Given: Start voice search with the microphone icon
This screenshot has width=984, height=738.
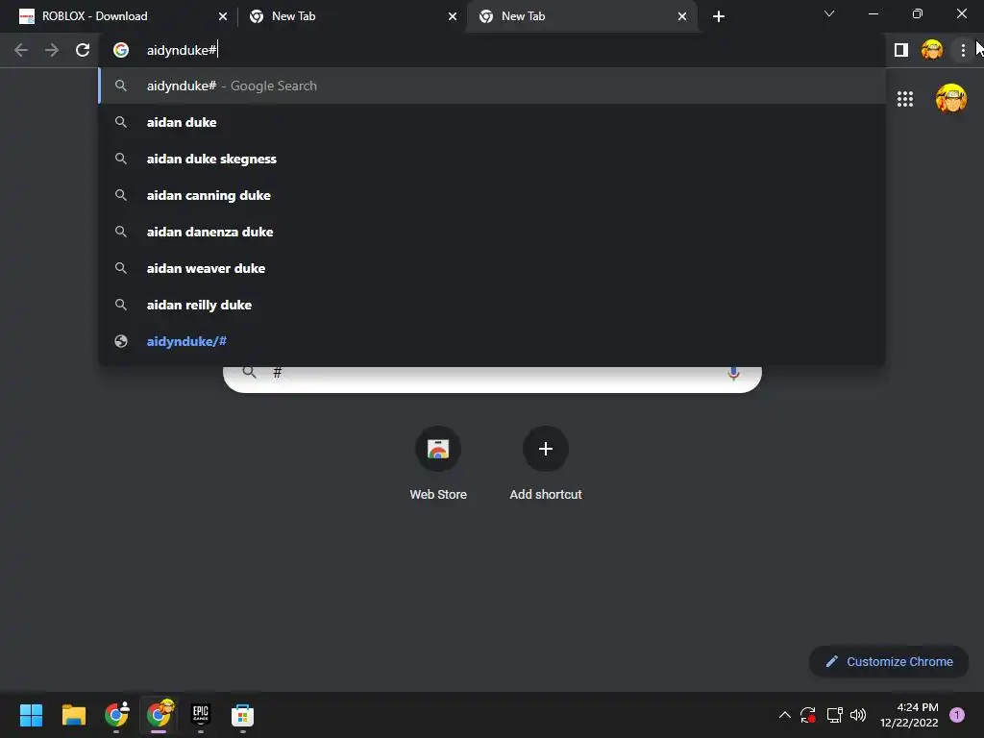Looking at the screenshot, I should click(x=733, y=374).
